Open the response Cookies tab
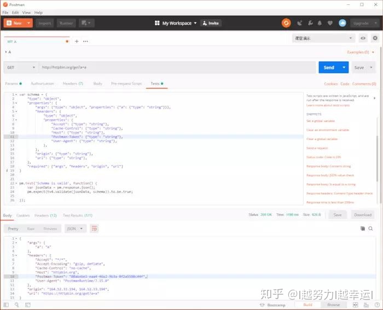This screenshot has width=383, height=310. point(23,215)
